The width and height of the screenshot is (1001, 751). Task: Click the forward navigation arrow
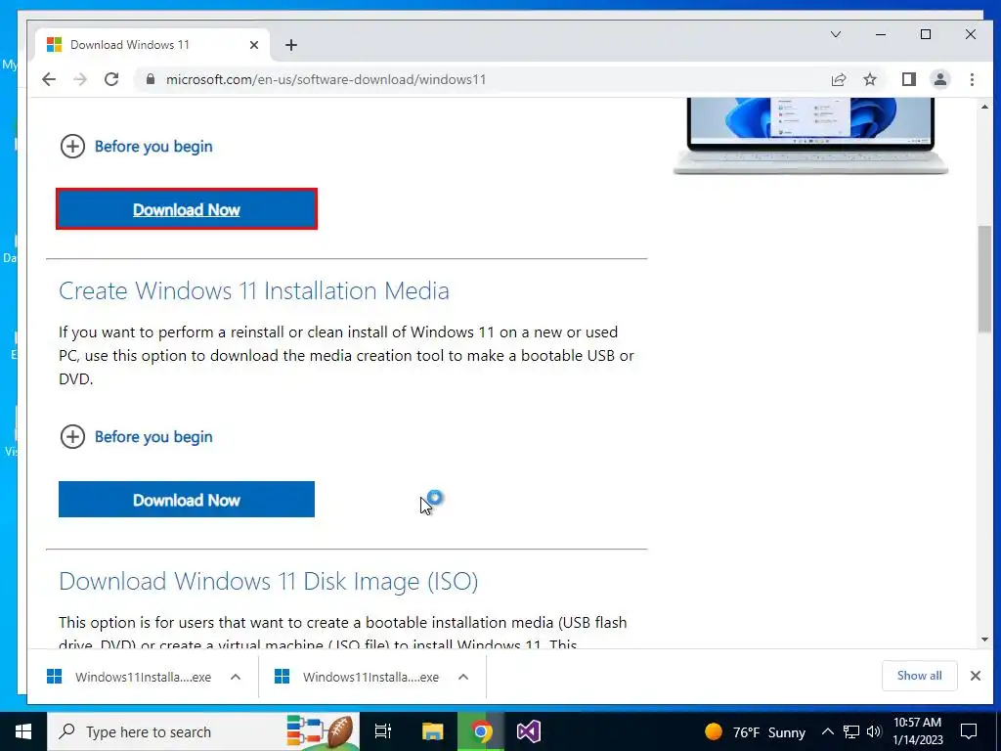tap(80, 79)
